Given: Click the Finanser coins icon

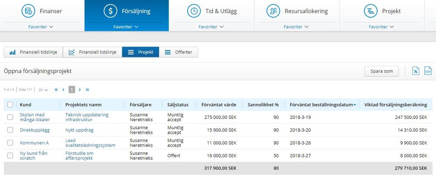Looking at the screenshot, I should (x=28, y=11).
